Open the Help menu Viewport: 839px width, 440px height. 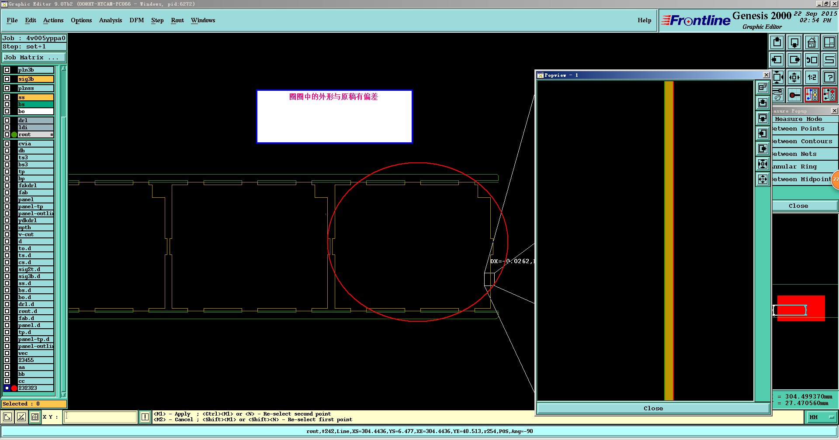[x=645, y=20]
